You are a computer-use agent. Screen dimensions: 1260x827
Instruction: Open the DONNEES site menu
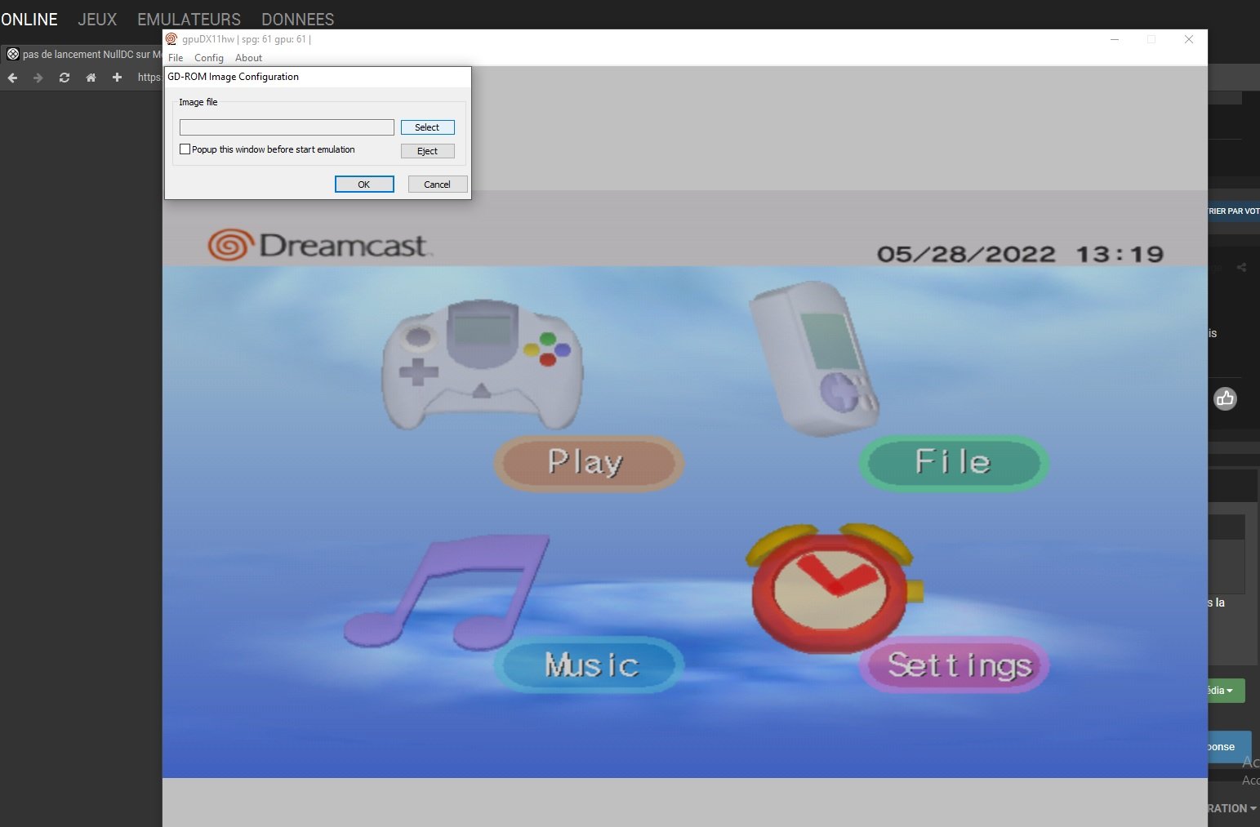click(297, 19)
